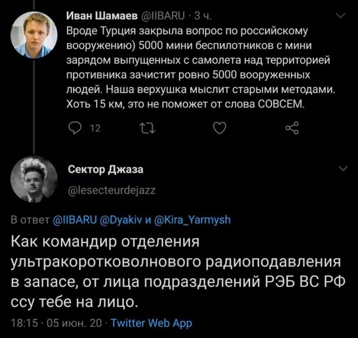Visit the @lesecteurdejazz handle

point(113,190)
